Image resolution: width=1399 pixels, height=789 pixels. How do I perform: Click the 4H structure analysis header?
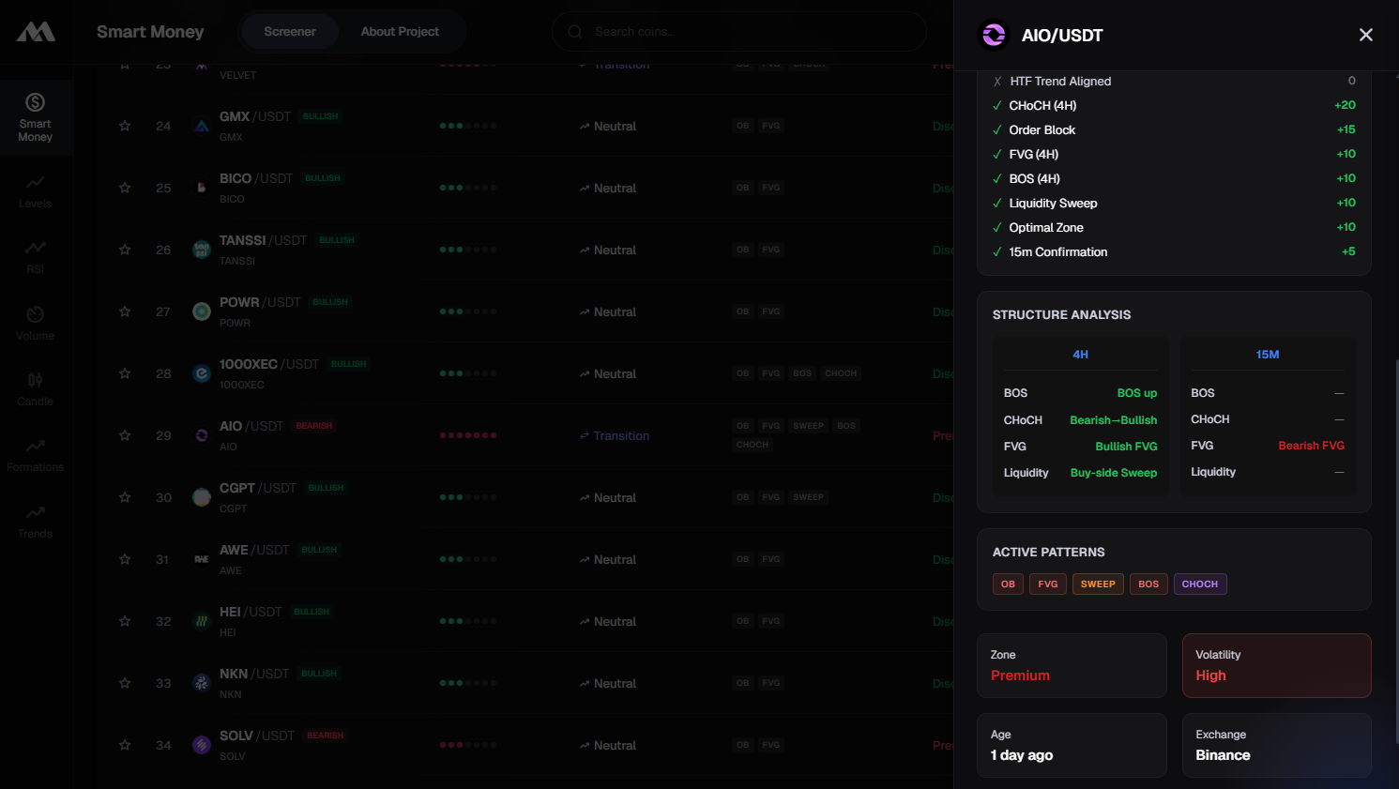1081,355
